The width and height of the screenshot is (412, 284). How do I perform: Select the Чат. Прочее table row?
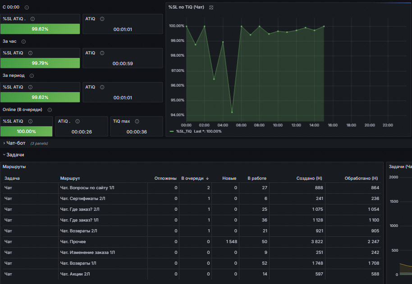pyautogui.click(x=192, y=242)
